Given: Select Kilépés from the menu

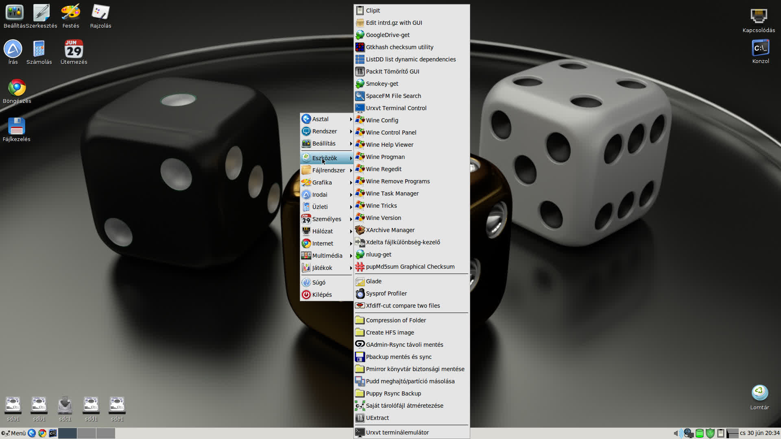Looking at the screenshot, I should [327, 295].
